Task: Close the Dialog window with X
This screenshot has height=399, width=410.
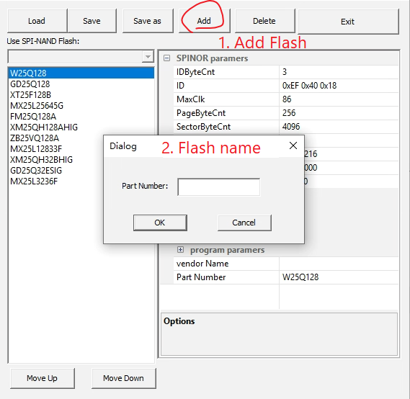Action: click(x=293, y=145)
